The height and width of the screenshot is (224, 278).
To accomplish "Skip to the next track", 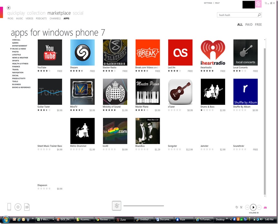I will point(259,207).
